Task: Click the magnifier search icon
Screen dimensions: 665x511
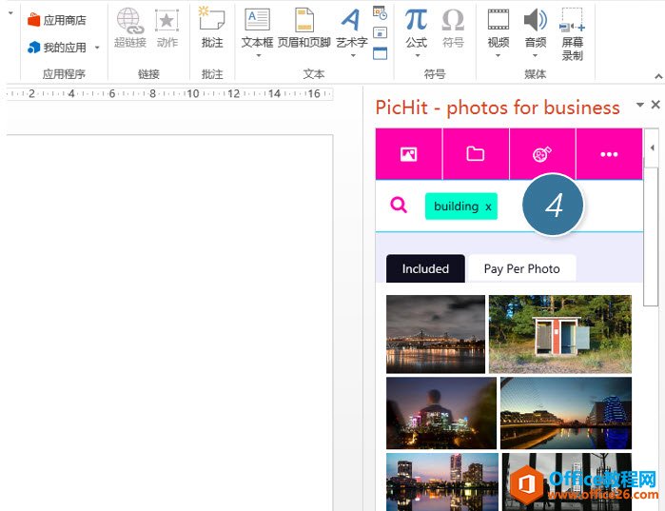Action: pyautogui.click(x=399, y=206)
